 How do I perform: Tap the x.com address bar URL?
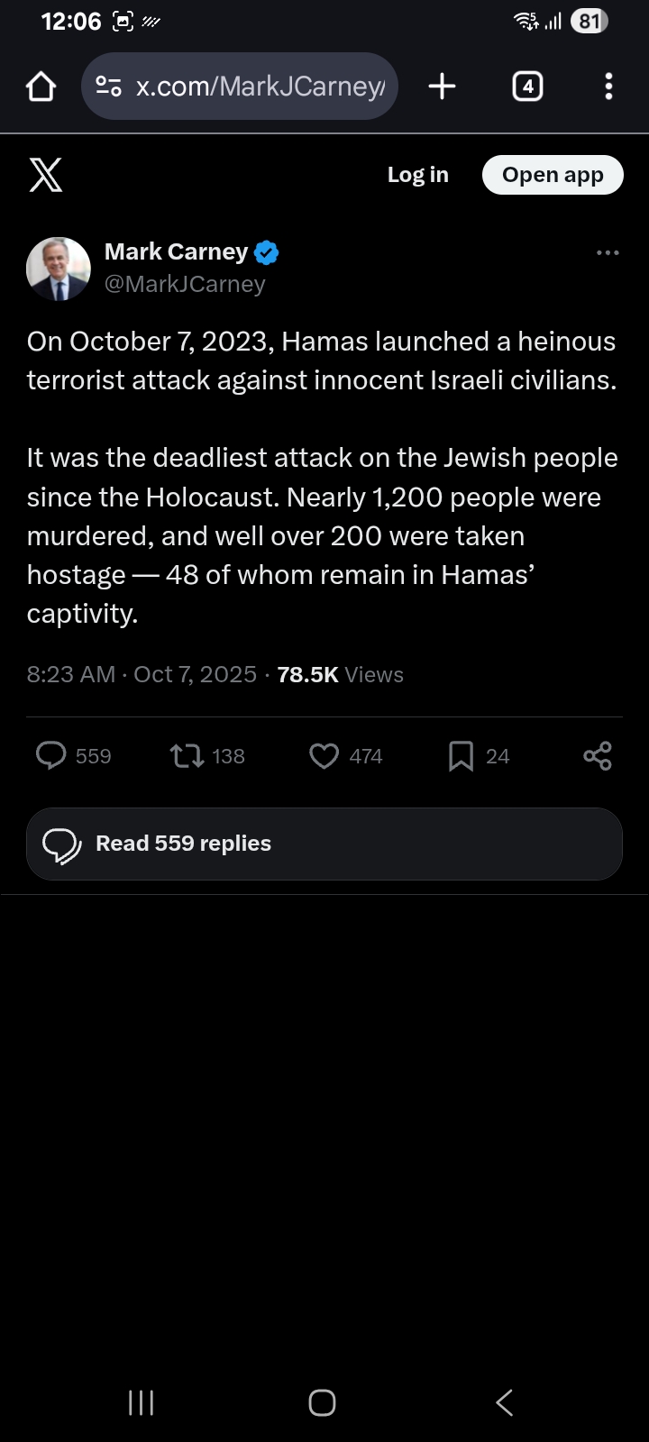[260, 87]
